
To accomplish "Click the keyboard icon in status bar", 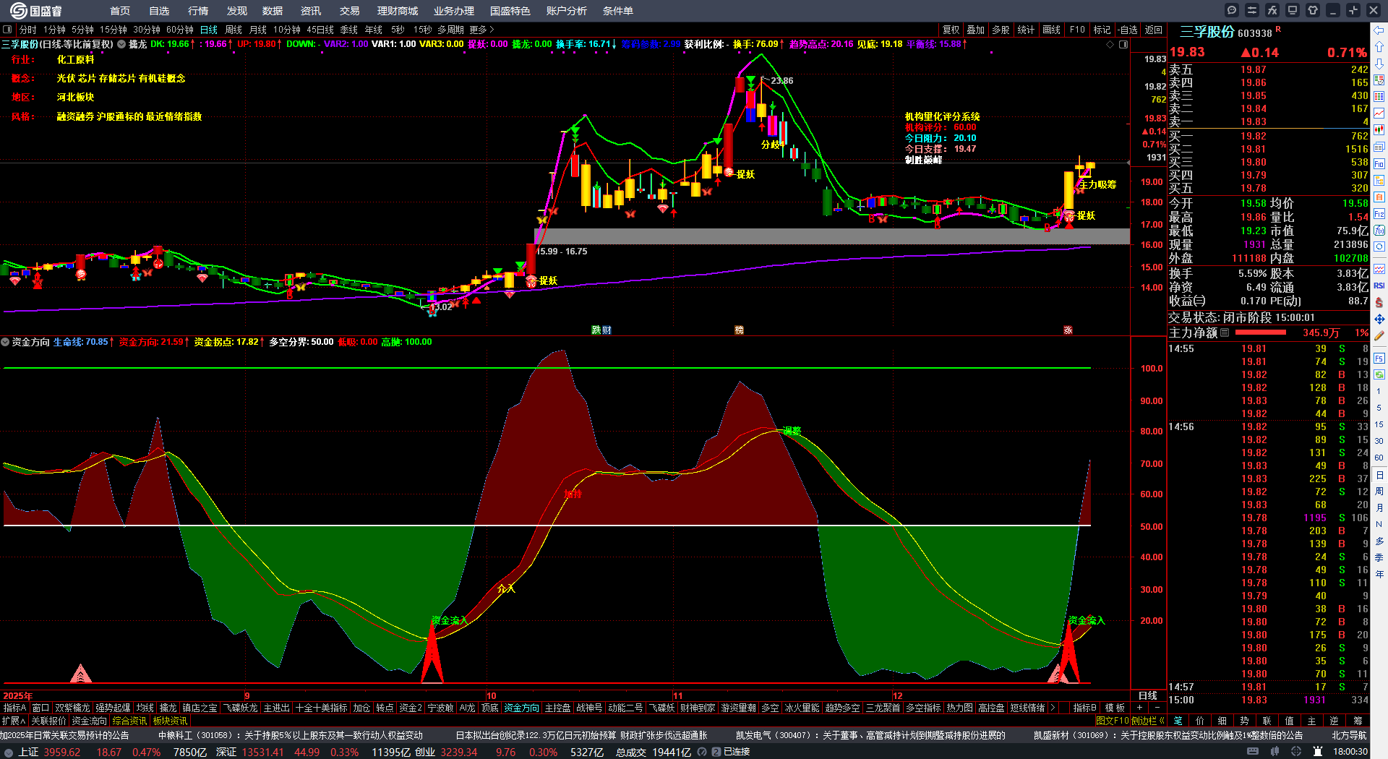I will [1253, 752].
